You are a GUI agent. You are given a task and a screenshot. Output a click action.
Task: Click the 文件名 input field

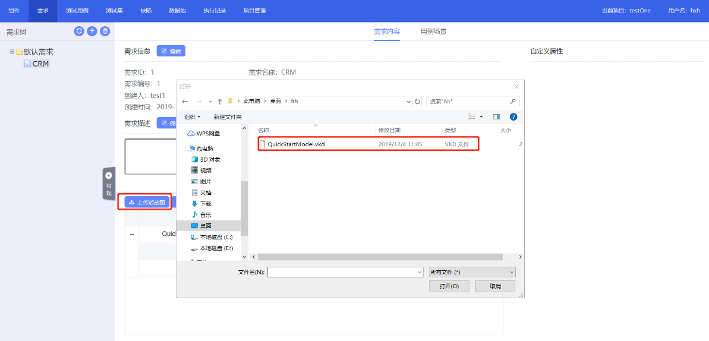click(x=345, y=272)
